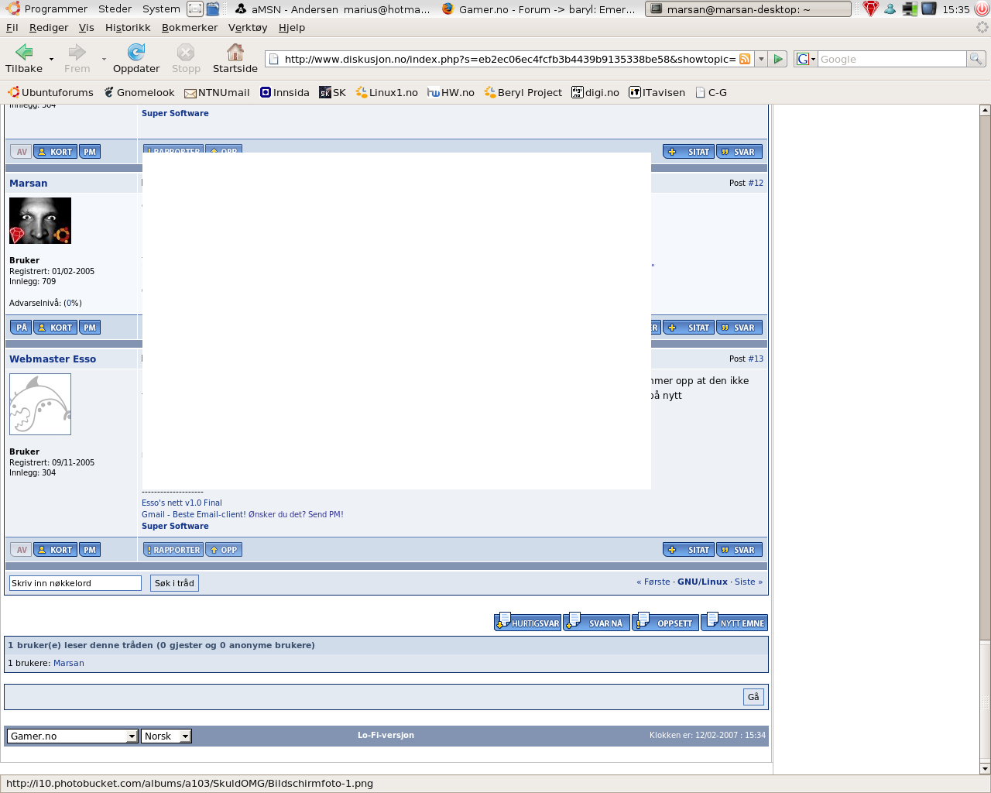Screen dimensions: 991x793
Task: Go to the « Første thread link
Action: [x=653, y=582]
